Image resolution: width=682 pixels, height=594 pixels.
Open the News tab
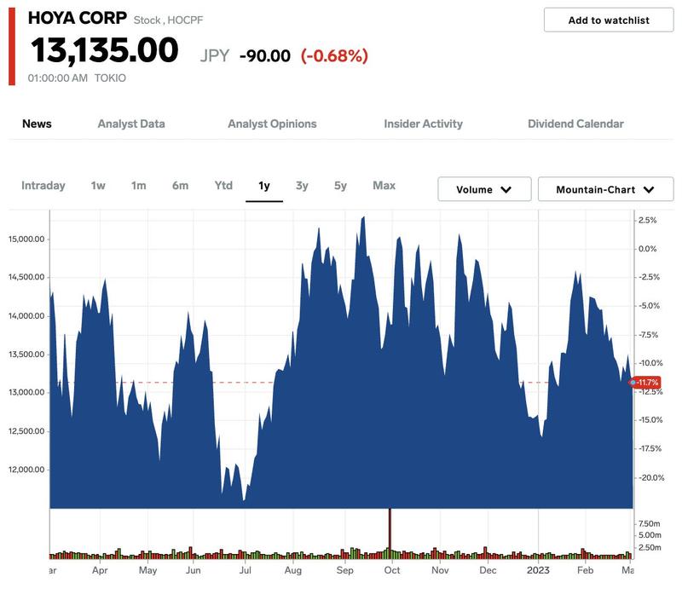pyautogui.click(x=37, y=124)
